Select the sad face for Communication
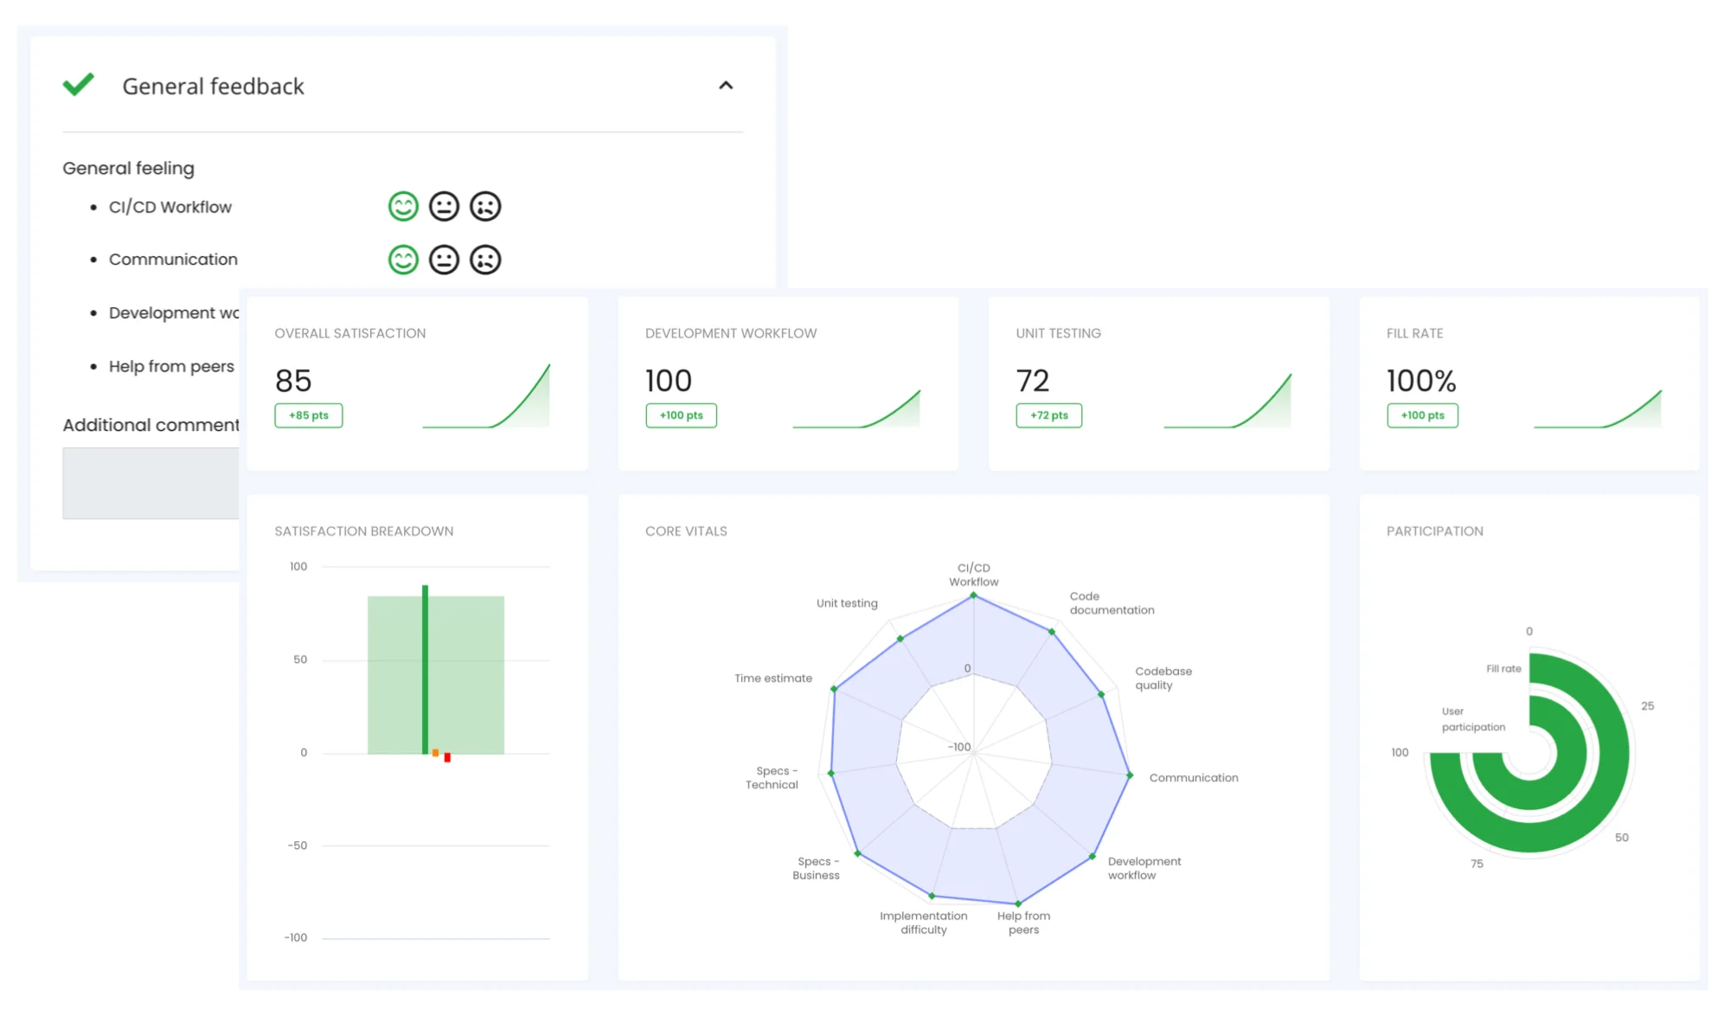This screenshot has height=1016, width=1730. click(485, 258)
